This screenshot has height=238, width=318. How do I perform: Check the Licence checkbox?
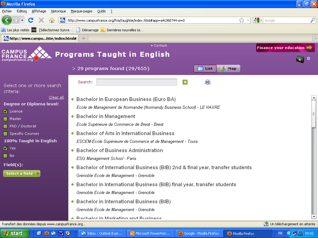coord(6,111)
